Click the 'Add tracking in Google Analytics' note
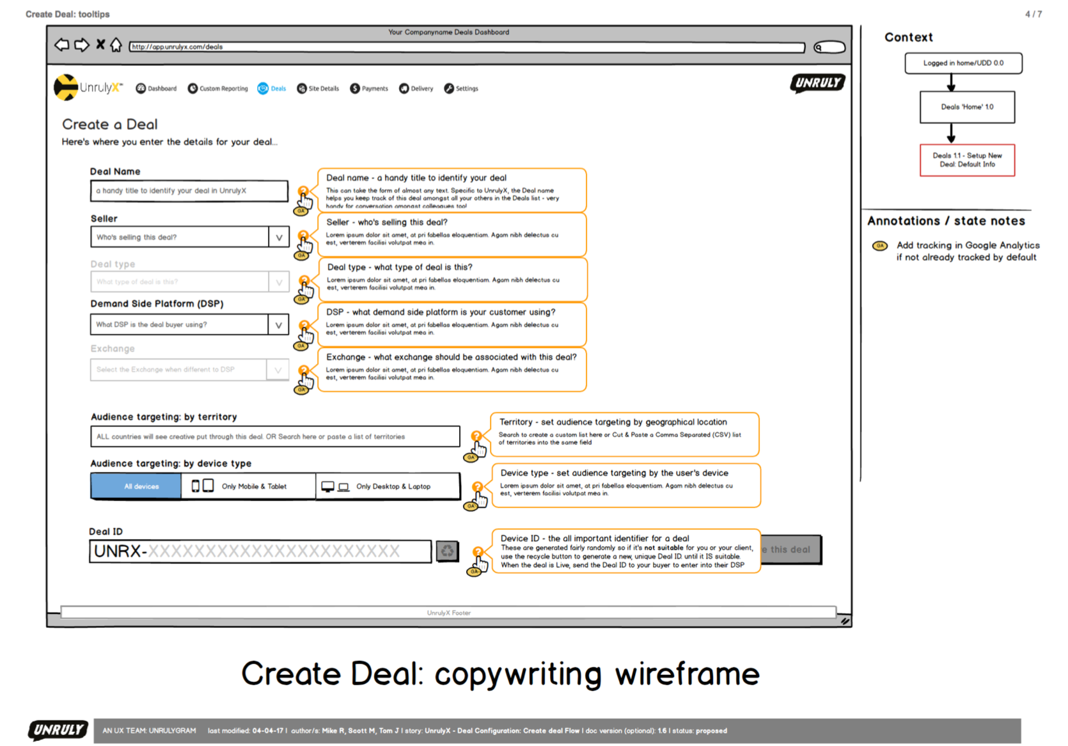Screen dimensions: 1068x746 pyautogui.click(x=968, y=251)
